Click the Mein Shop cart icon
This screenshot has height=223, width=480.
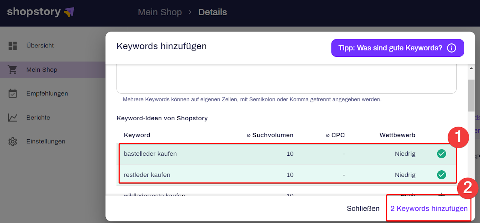pyautogui.click(x=13, y=69)
